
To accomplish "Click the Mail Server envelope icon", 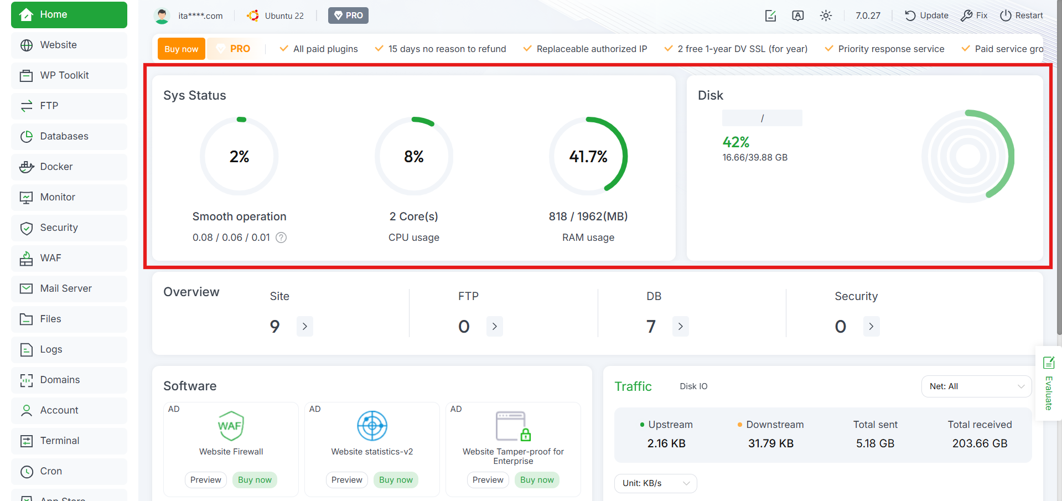I will pyautogui.click(x=26, y=289).
